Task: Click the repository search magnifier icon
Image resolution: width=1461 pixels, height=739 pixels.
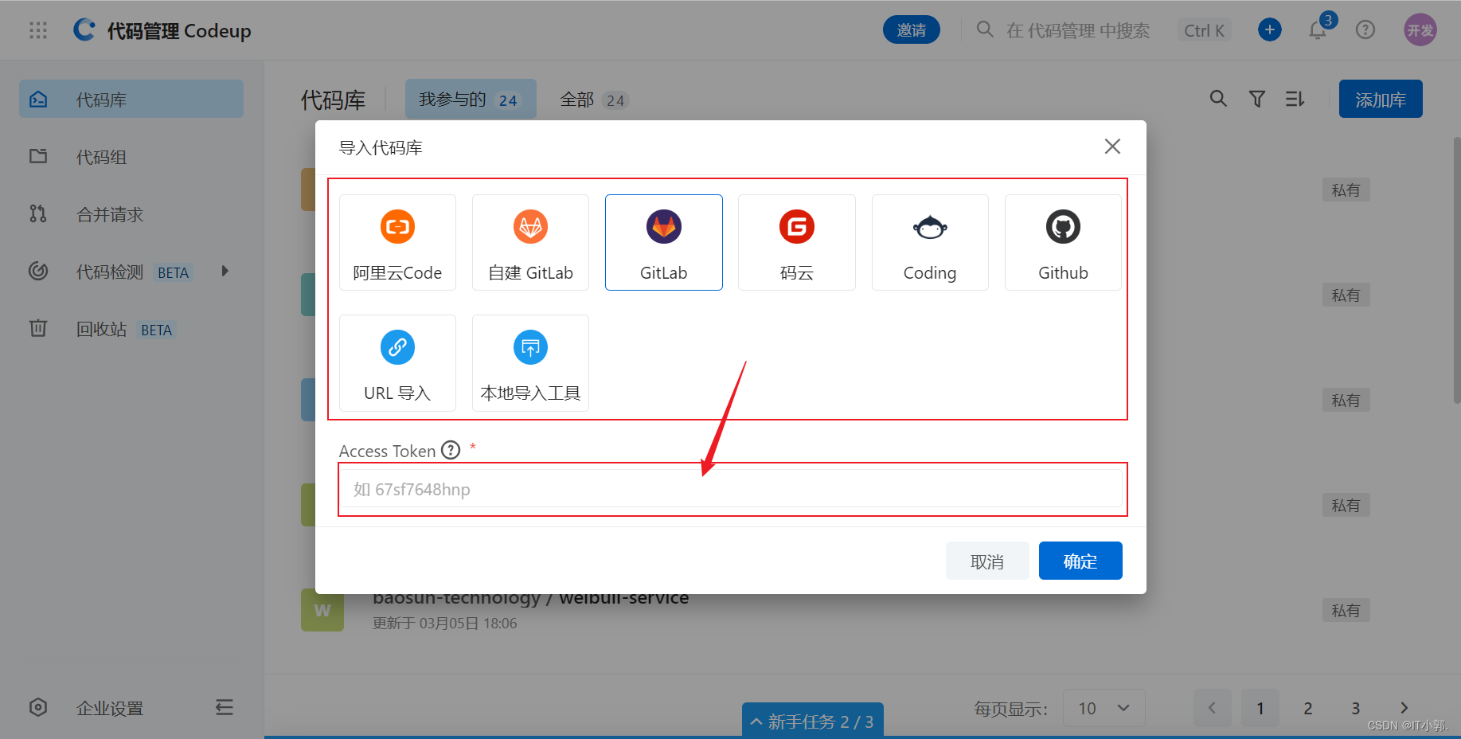Action: coord(1218,99)
